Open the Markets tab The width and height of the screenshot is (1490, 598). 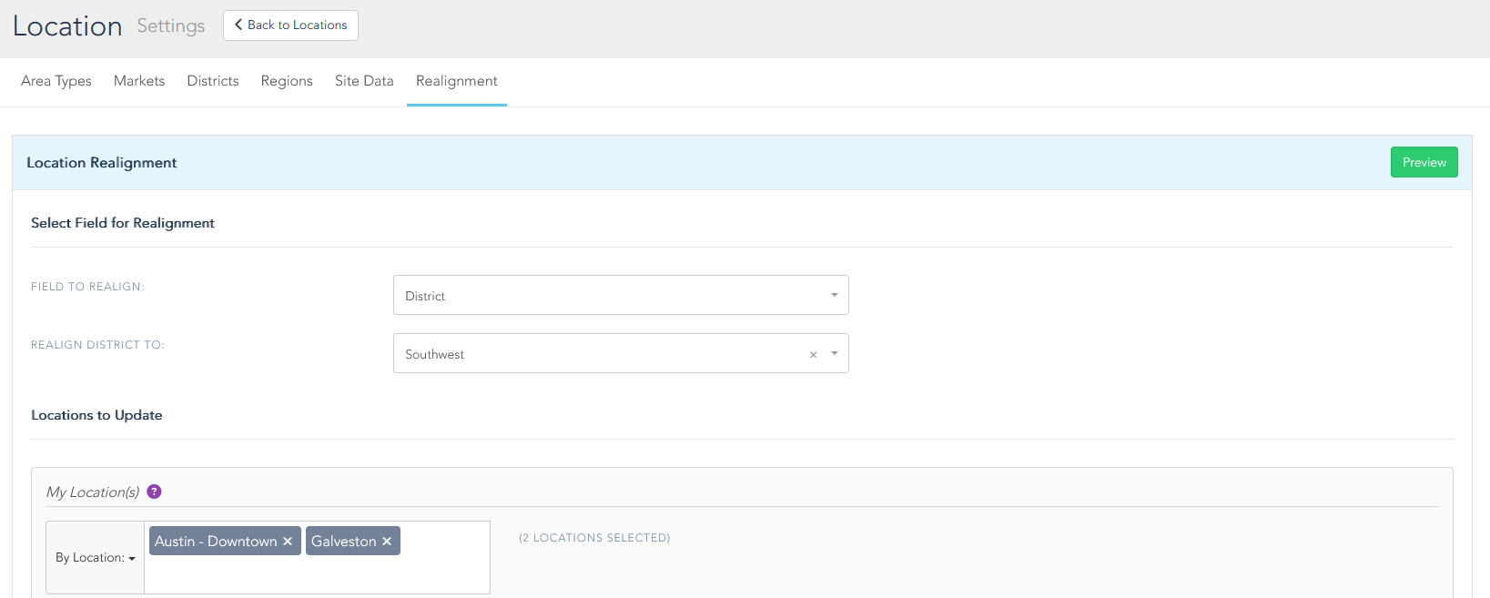click(139, 81)
